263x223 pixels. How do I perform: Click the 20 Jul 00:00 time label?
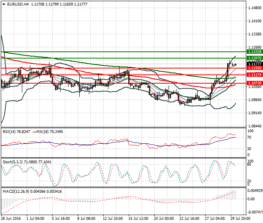click(164, 219)
